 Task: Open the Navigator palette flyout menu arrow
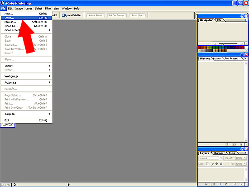pos(246,20)
